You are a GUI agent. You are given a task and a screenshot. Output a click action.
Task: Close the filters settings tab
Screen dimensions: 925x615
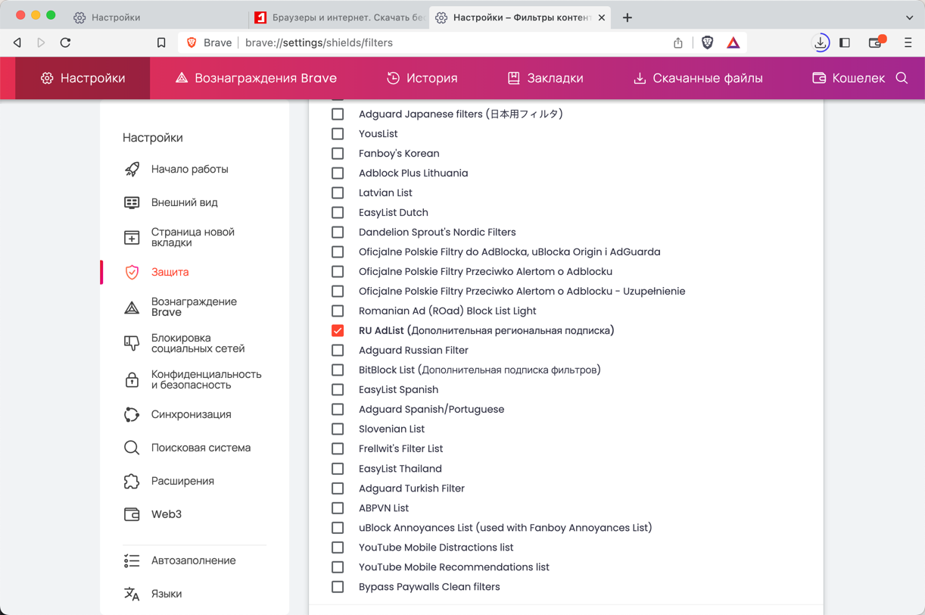coord(602,17)
